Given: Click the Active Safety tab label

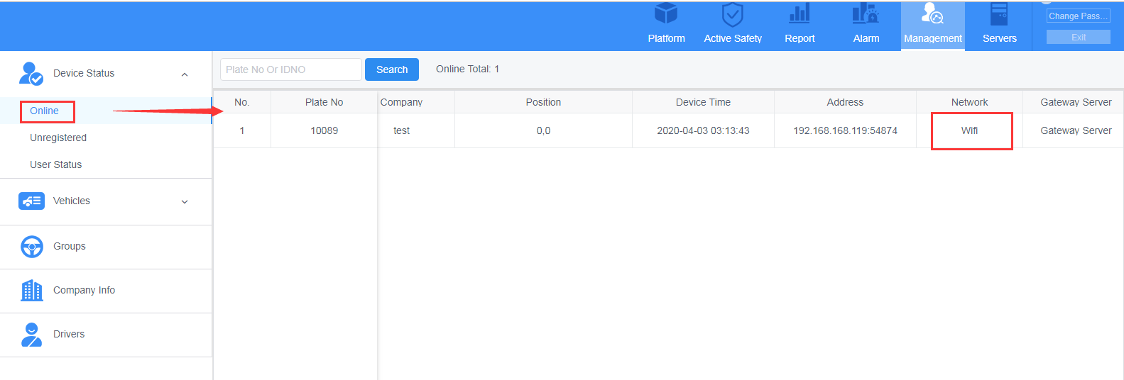Looking at the screenshot, I should (733, 38).
